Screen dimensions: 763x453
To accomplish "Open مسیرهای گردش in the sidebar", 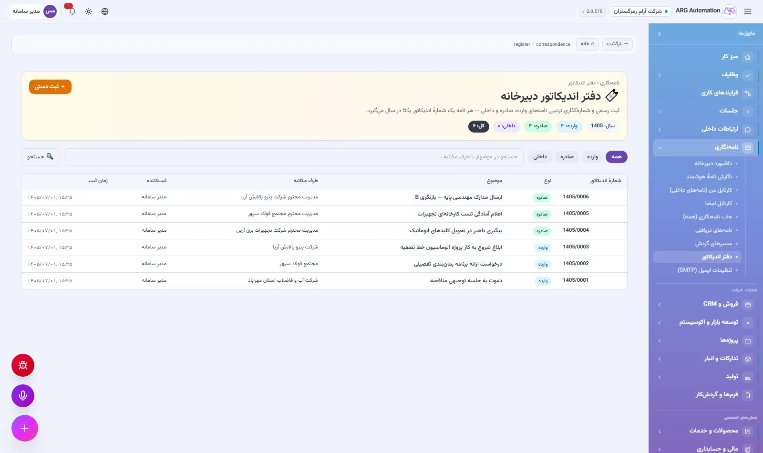I will coord(713,244).
